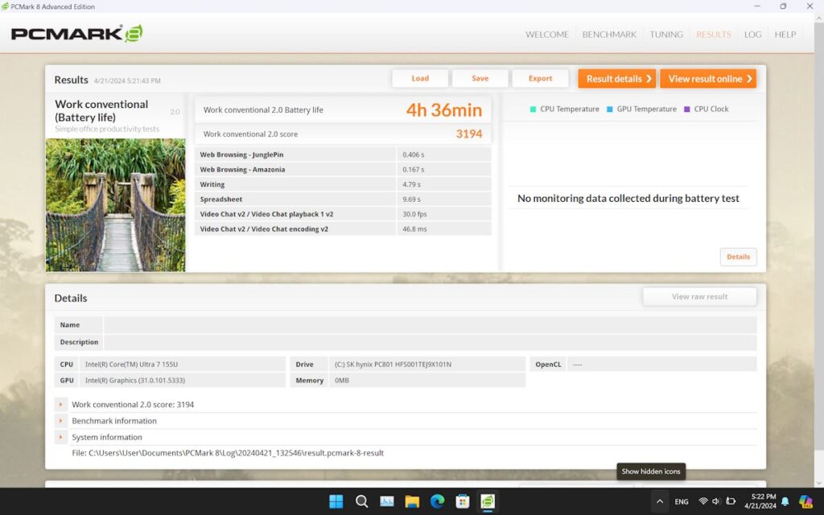Expand Work conventional 2.0 score row
Viewport: 824px width, 515px height.
(61, 405)
